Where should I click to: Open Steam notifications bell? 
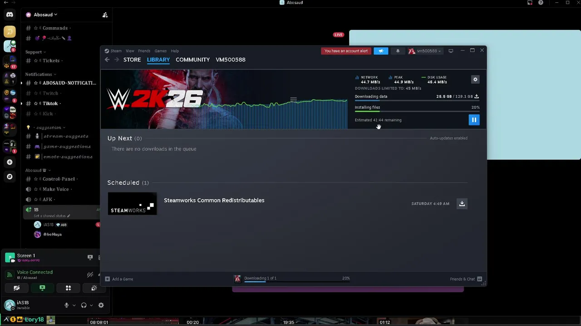(x=398, y=51)
